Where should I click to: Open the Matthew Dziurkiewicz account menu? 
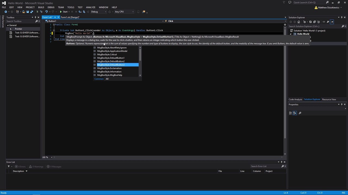[328, 8]
